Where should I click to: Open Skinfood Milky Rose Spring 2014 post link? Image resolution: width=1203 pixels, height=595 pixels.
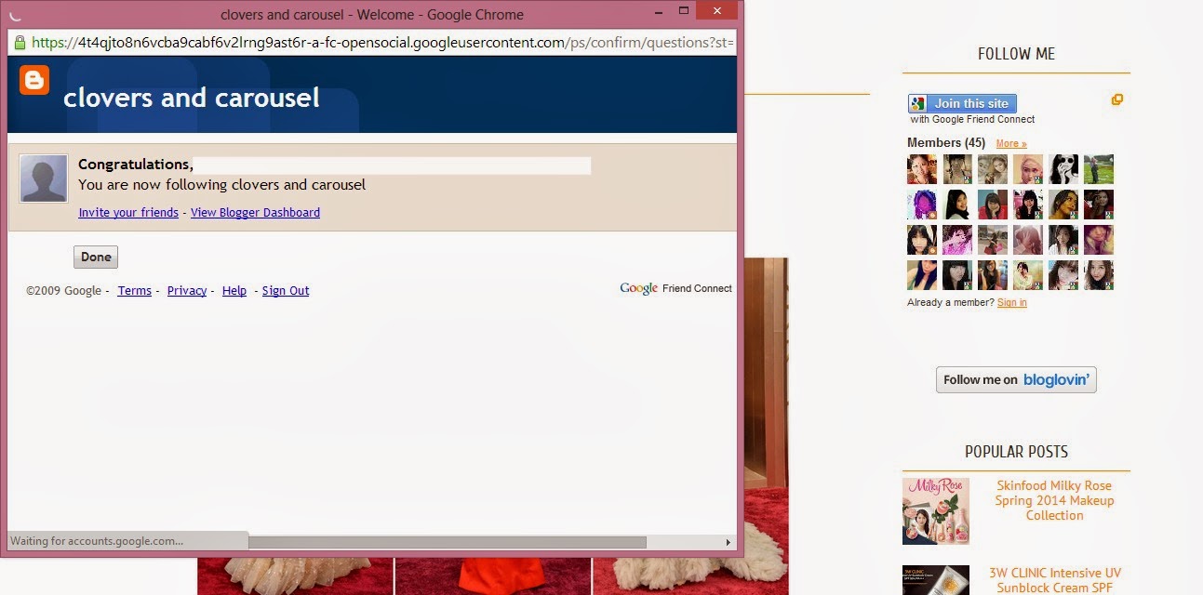[x=1054, y=500]
